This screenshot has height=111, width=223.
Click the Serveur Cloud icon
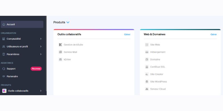(147, 89)
